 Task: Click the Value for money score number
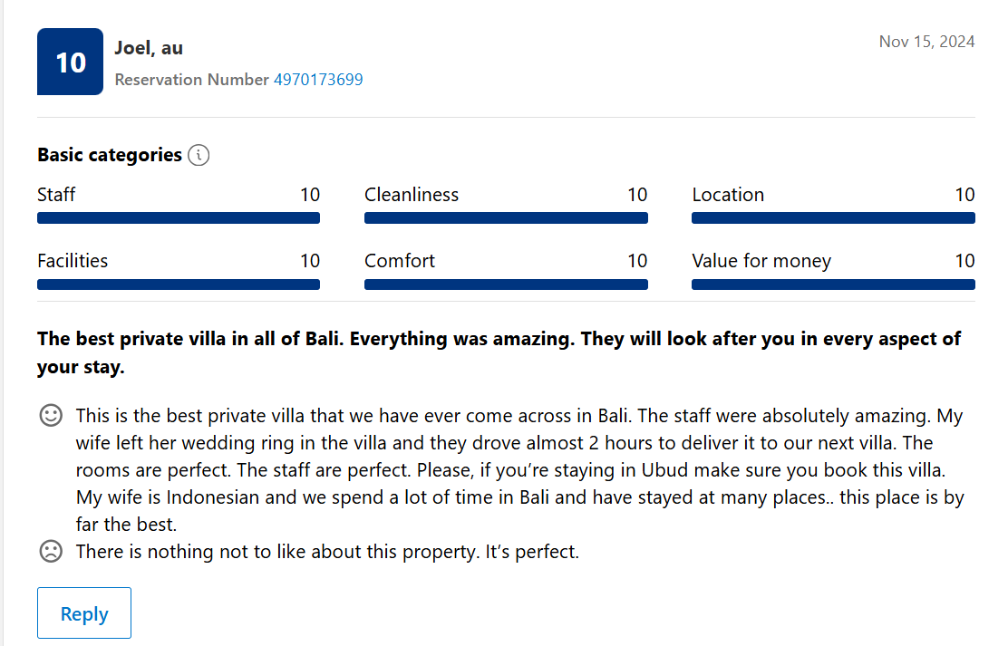click(x=964, y=261)
